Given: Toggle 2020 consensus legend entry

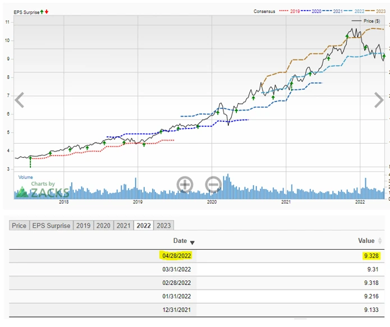Looking at the screenshot, I should 311,11.
